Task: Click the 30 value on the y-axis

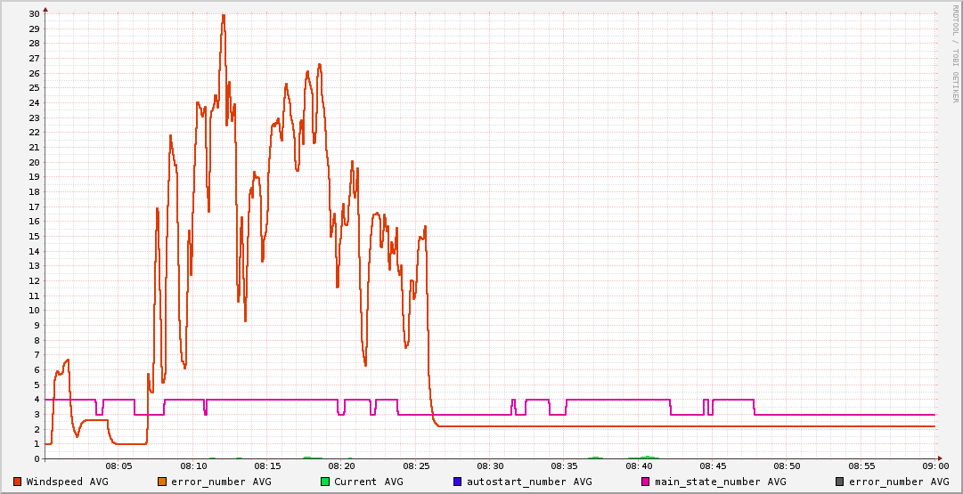Action: click(x=34, y=13)
